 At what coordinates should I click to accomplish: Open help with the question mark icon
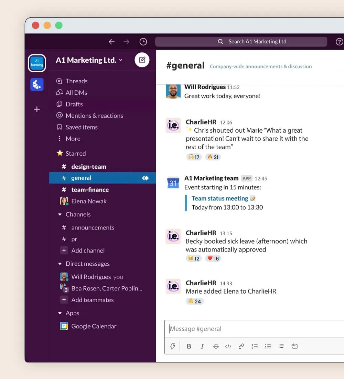click(339, 42)
